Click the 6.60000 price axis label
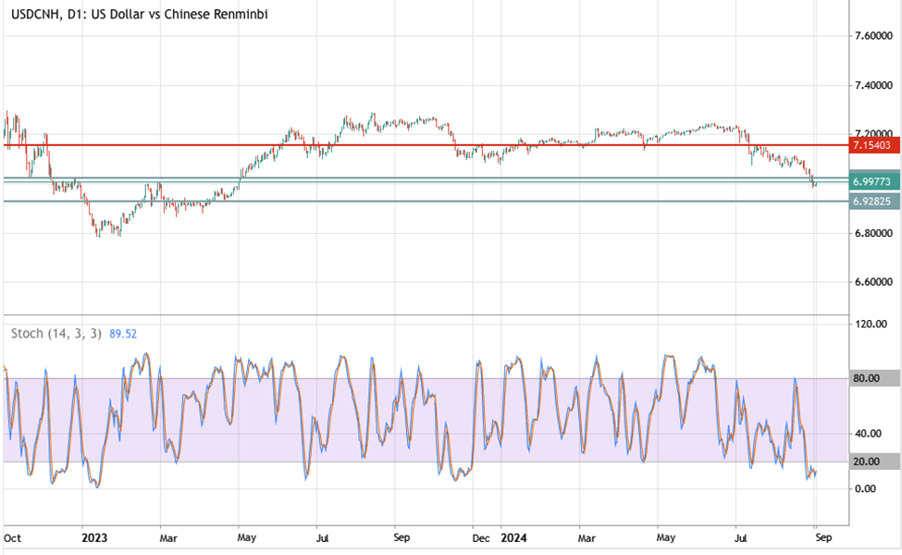The image size is (902, 555). click(x=873, y=282)
